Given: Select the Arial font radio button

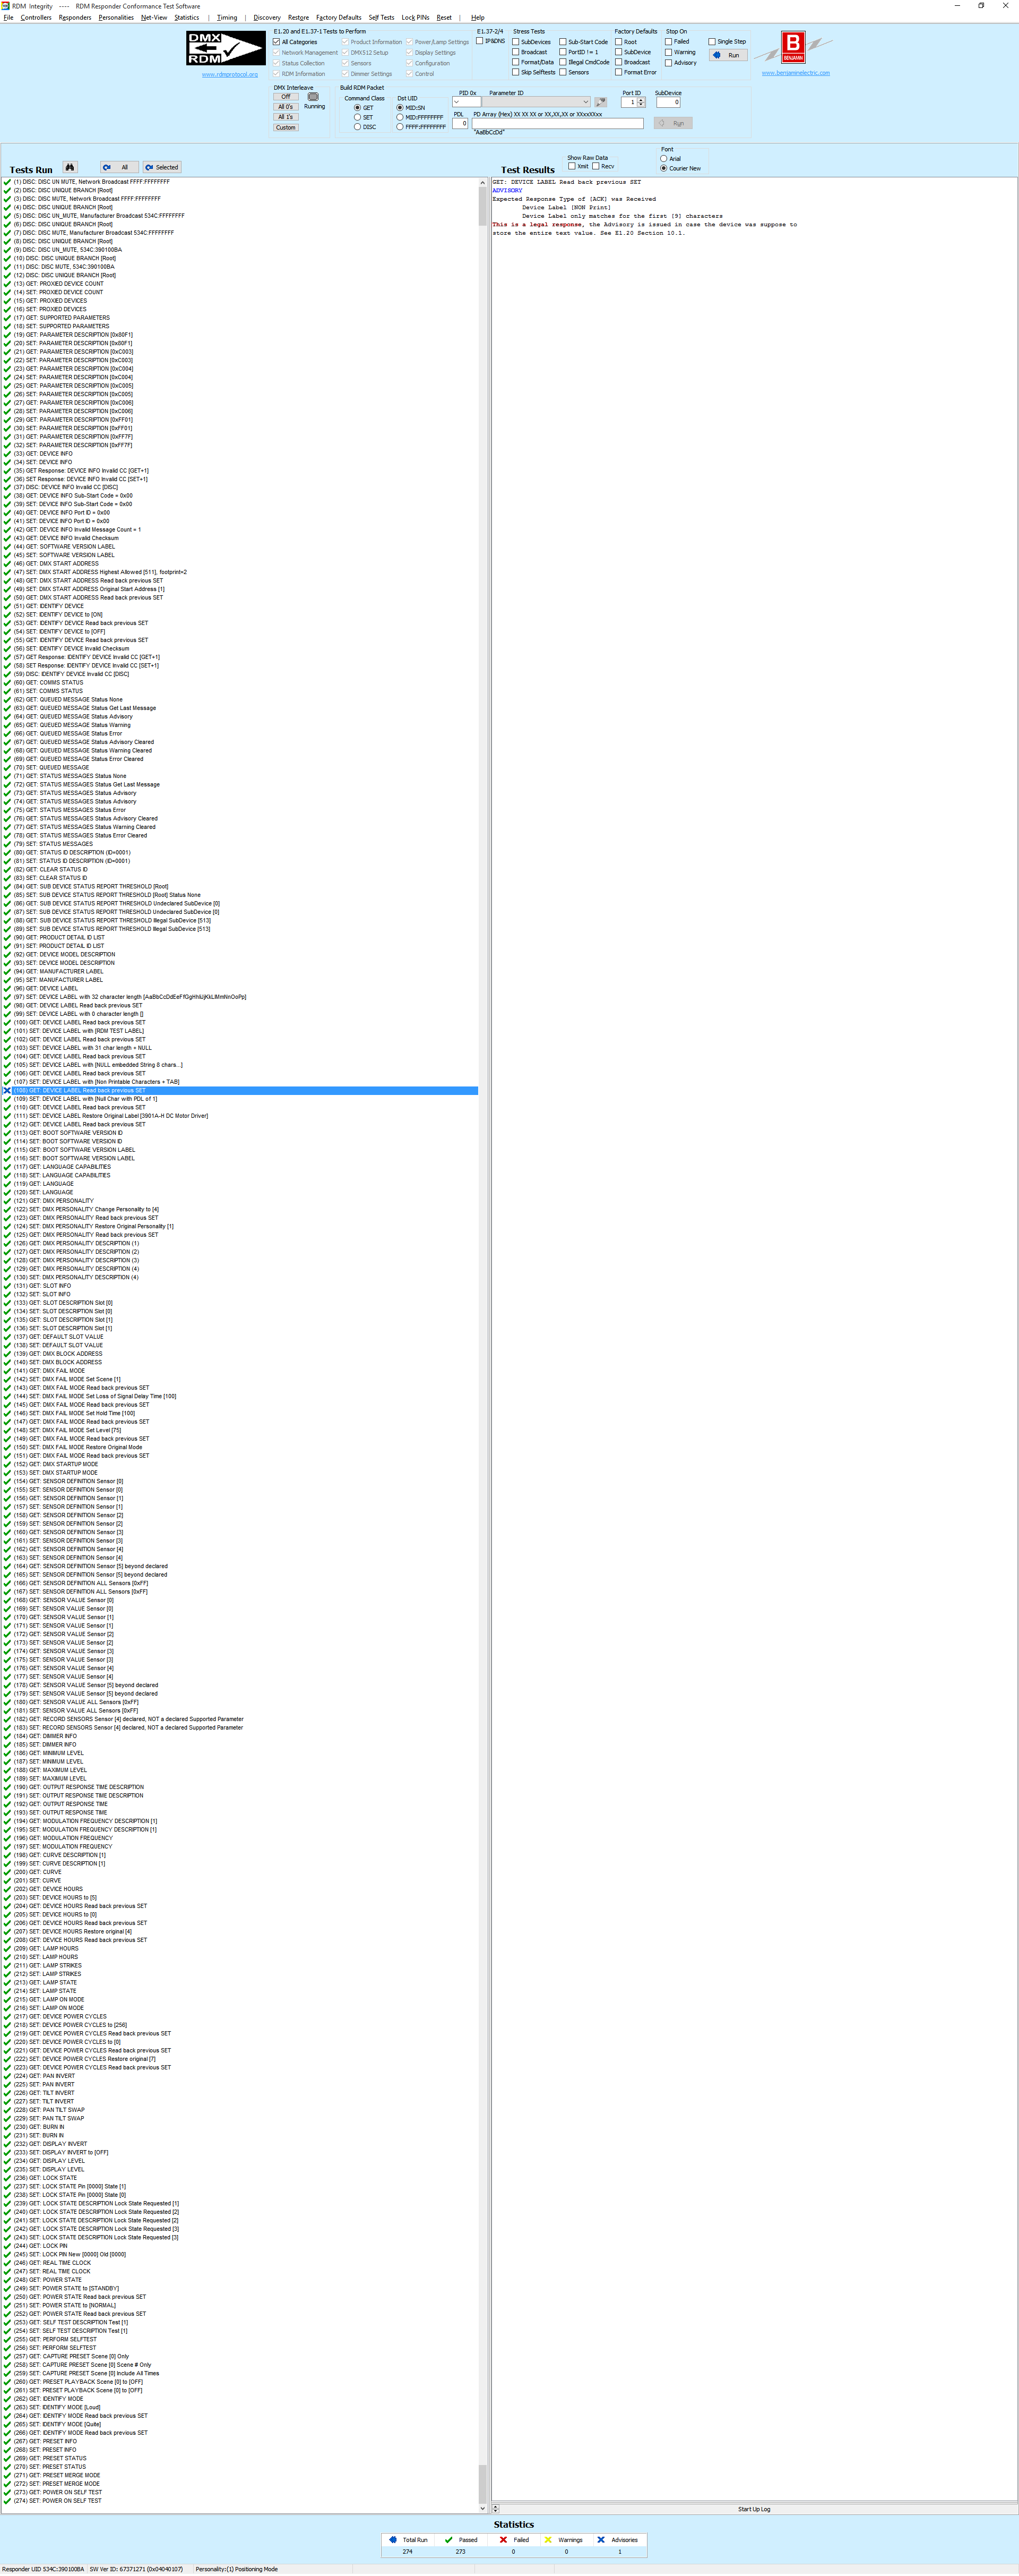Looking at the screenshot, I should [x=663, y=158].
